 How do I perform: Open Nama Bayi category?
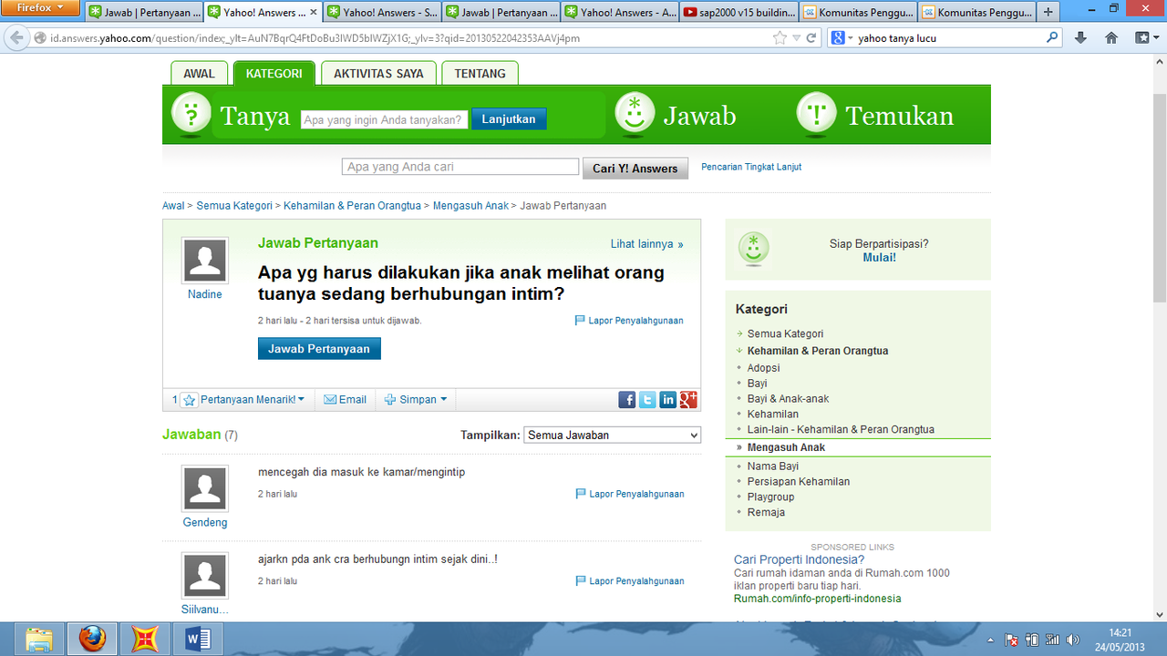tap(773, 466)
